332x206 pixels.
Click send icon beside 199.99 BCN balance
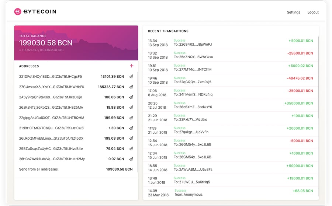pos(131,118)
